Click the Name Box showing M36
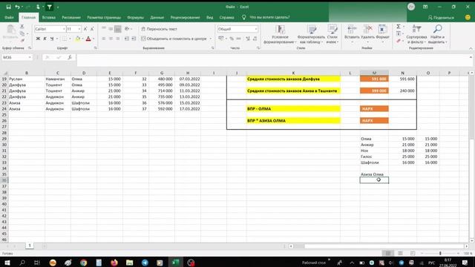 (x=17, y=57)
